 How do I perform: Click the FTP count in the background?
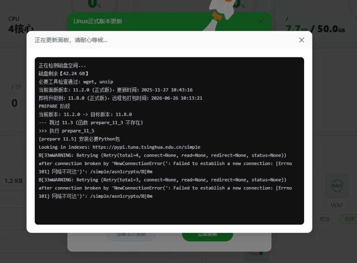pyautogui.click(x=15, y=103)
